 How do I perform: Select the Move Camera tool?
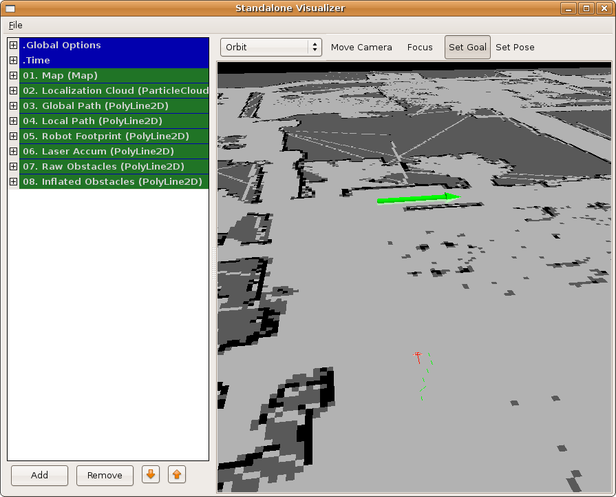click(x=361, y=47)
